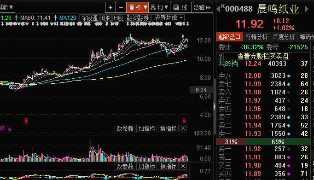Image resolution: width=314 pixels, height=180 pixels.
Task: Click the red S marker near chart end
Action: click(184, 120)
